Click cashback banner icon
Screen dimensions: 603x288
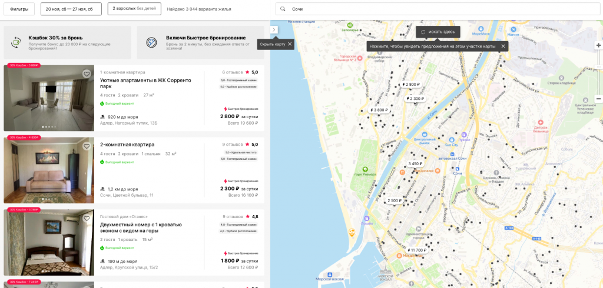click(16, 42)
